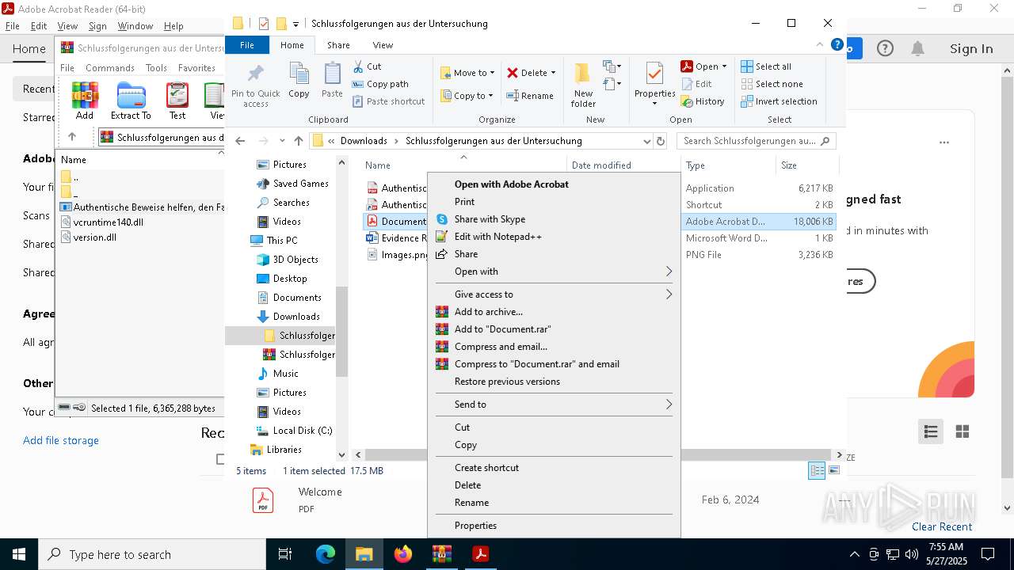Click Acrobat notifications bell icon
The width and height of the screenshot is (1014, 570).
click(917, 49)
